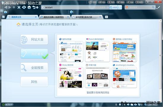Open the 苹果中国 MacBook thumbnail
Viewport: 163px width, 107px height.
[x=98, y=78]
